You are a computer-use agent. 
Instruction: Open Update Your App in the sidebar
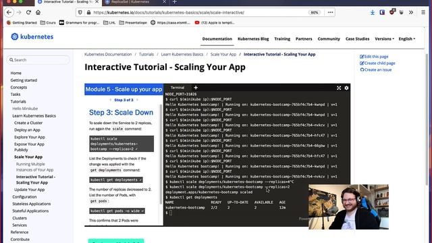click(x=29, y=190)
